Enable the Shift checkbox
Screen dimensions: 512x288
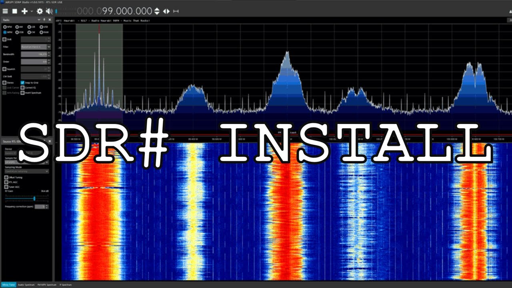(x=4, y=39)
